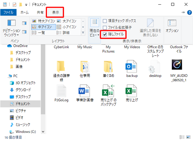This screenshot has height=141, width=193.
Task: Select the backup Outlook file icon
Action: click(131, 66)
